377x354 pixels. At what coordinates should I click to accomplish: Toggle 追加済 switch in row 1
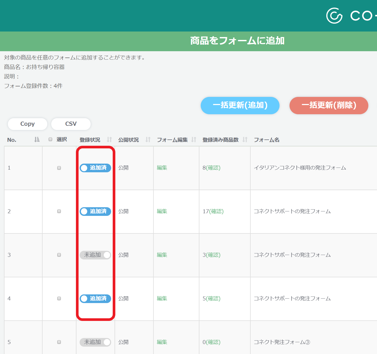95,168
